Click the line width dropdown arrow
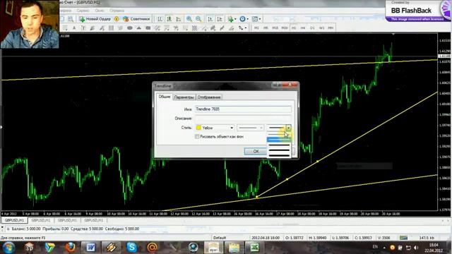452x254 pixels. pos(288,128)
